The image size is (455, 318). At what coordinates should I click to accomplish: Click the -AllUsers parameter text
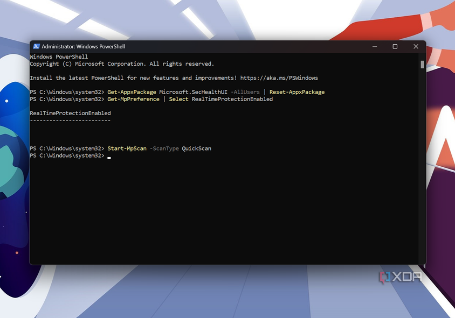click(x=246, y=91)
